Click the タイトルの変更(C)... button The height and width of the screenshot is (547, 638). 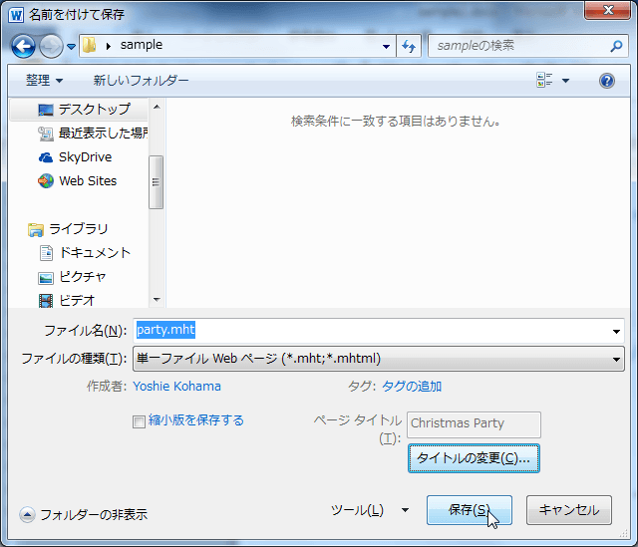coord(475,458)
